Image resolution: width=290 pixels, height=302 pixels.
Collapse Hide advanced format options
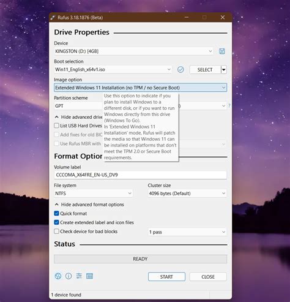(89, 205)
